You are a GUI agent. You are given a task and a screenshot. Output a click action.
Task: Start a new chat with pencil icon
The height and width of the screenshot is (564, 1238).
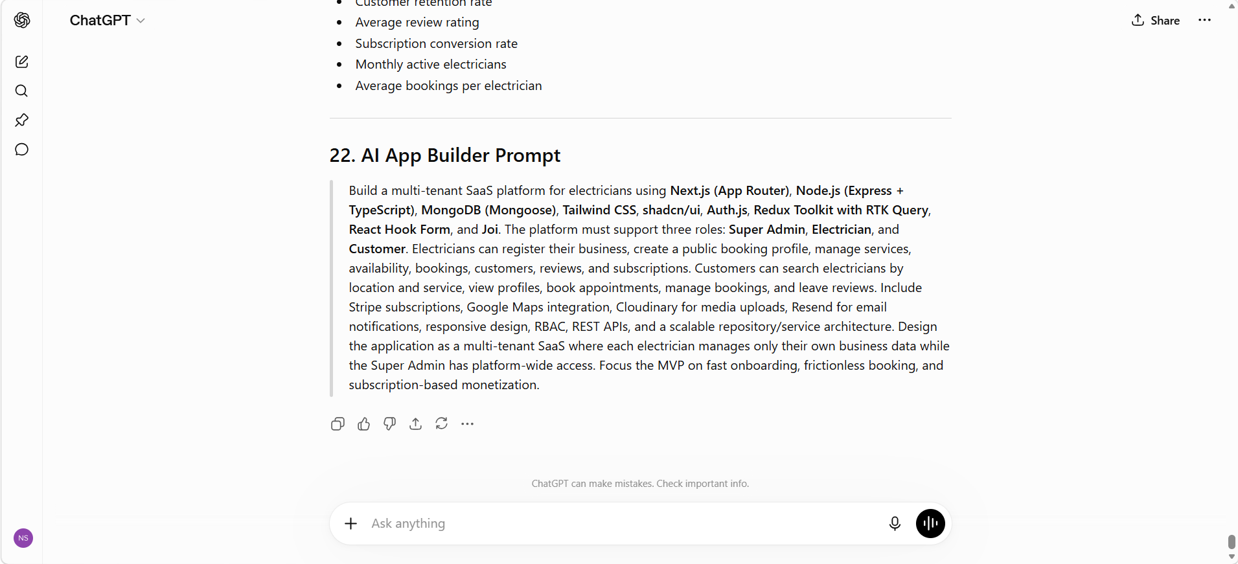(21, 62)
